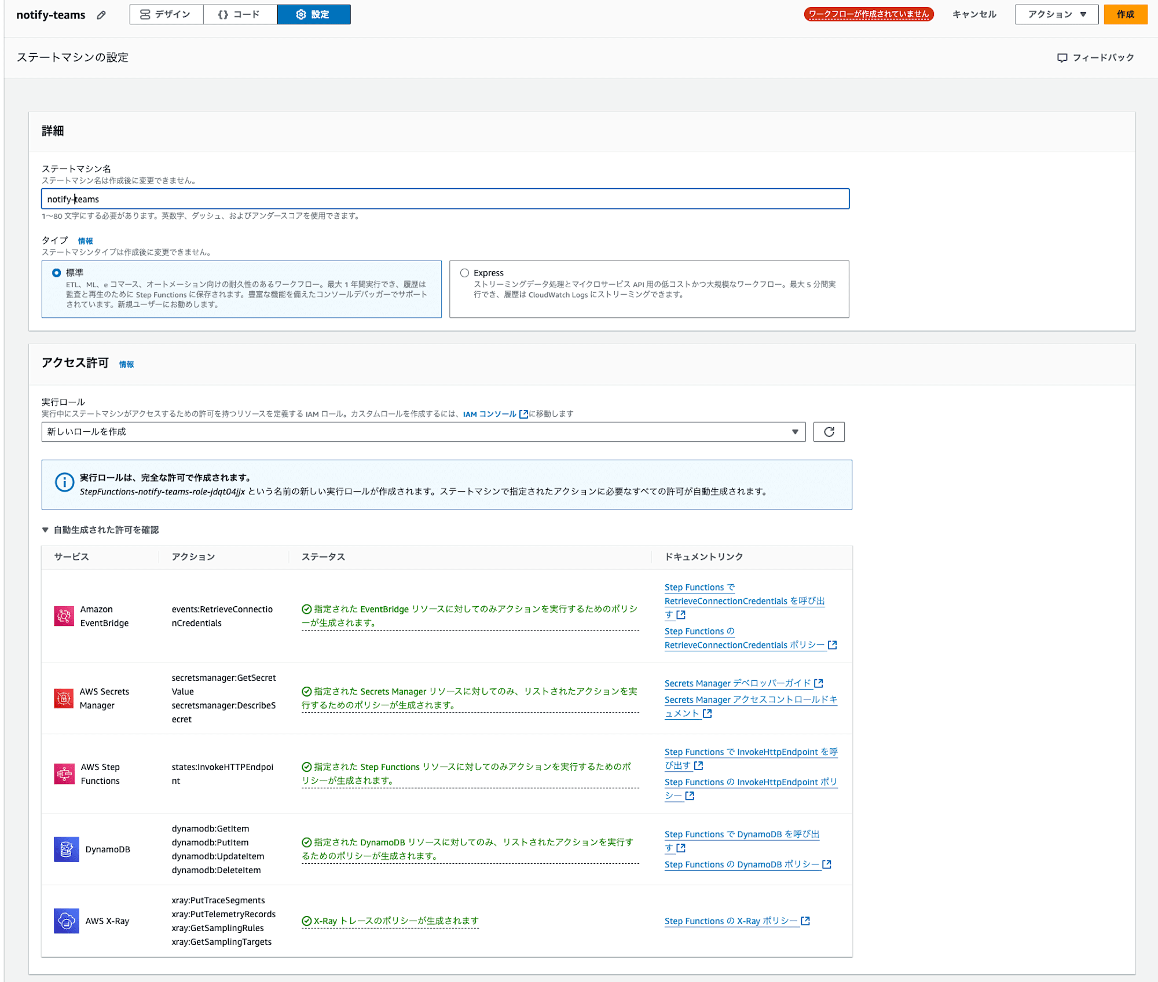Click into the ステートマシン名 input field
Screen dimensions: 1158x982
445,199
